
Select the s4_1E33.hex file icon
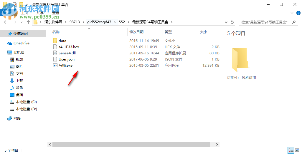(55, 47)
